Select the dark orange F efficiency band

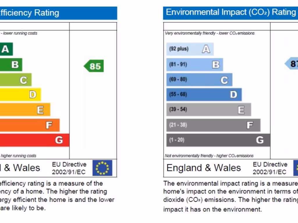(30, 125)
